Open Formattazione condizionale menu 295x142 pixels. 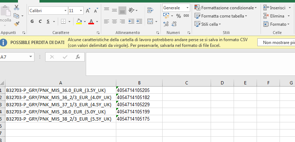click(226, 8)
